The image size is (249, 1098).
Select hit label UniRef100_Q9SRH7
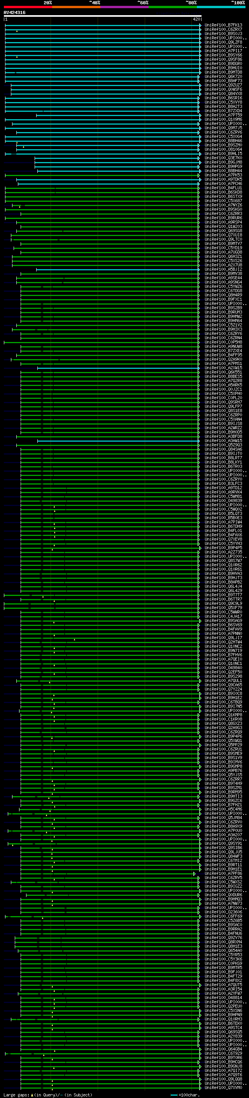(223, 402)
